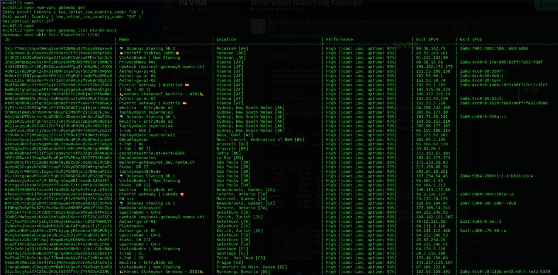
Task: Click the Canada flag after Pierrot Gateway | Canada
Action: coord(182,194)
